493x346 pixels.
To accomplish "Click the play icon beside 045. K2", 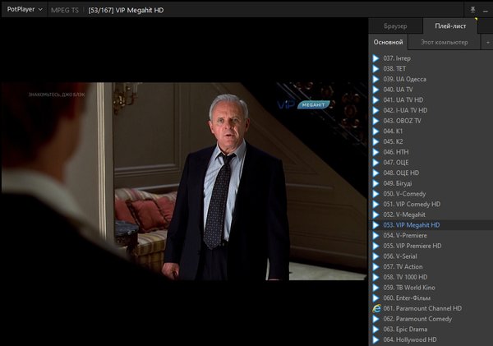I will click(376, 141).
